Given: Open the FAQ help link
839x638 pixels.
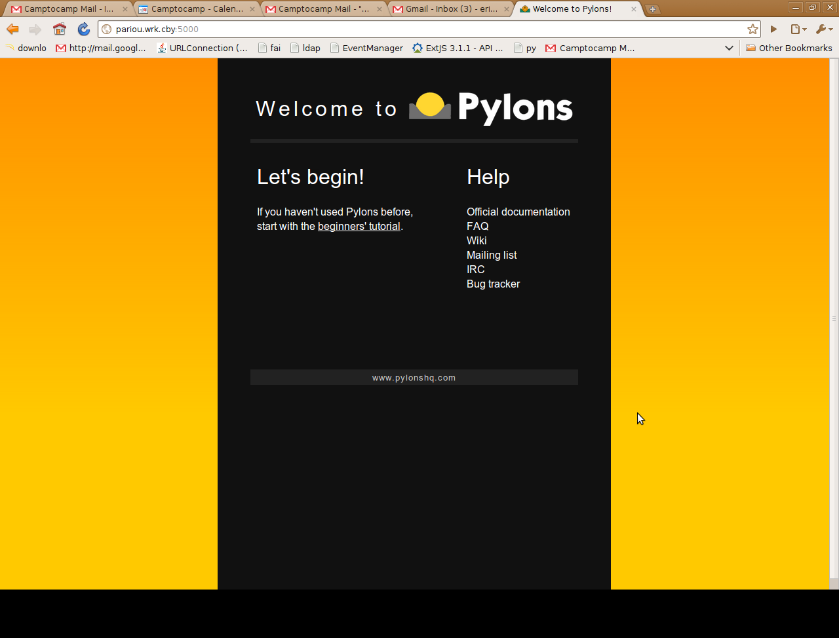Looking at the screenshot, I should pyautogui.click(x=477, y=226).
